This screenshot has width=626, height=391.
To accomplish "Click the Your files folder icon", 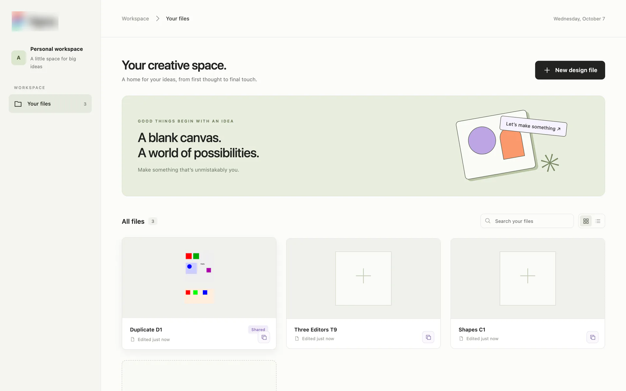I will point(18,104).
